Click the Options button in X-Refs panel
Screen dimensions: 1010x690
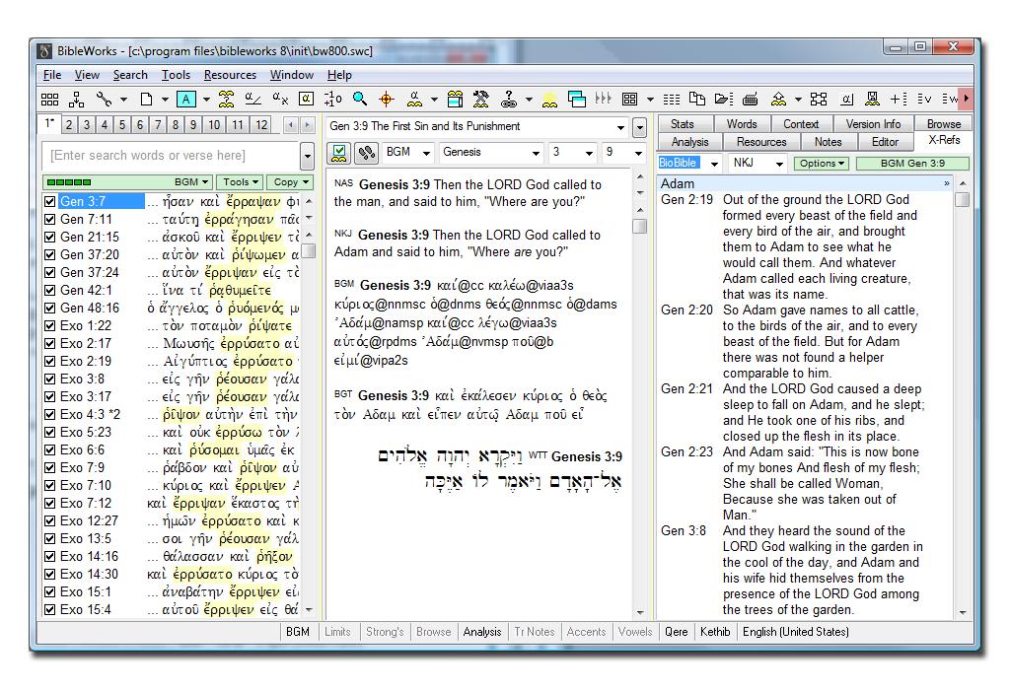pyautogui.click(x=823, y=164)
